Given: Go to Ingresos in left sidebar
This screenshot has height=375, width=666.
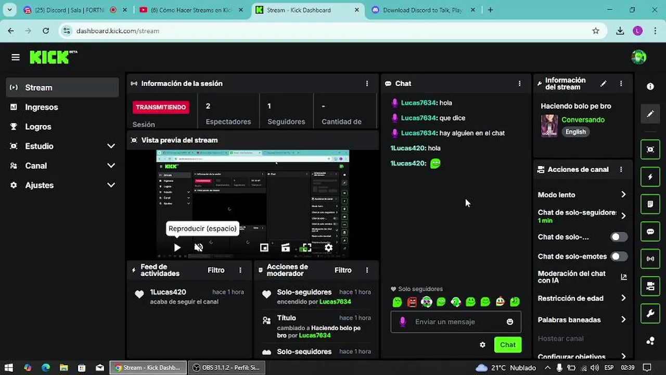Looking at the screenshot, I should click(63, 107).
